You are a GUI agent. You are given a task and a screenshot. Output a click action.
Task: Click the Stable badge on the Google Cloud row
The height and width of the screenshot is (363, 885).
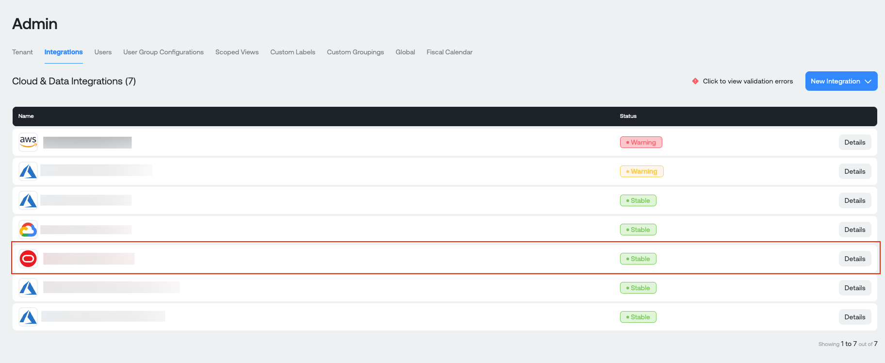[638, 230]
